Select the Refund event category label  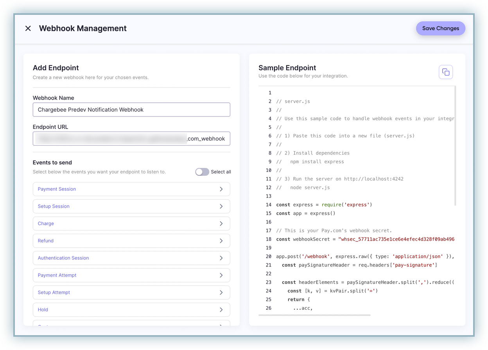[45, 241]
